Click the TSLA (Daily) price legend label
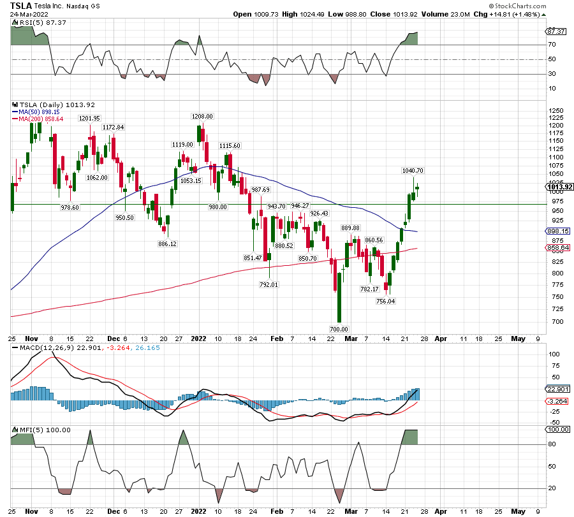The height and width of the screenshot is (517, 574). point(57,105)
